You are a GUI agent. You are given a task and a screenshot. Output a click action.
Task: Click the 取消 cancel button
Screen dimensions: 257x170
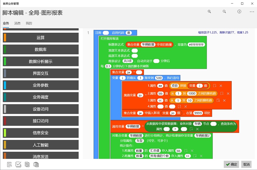[x=246, y=164]
